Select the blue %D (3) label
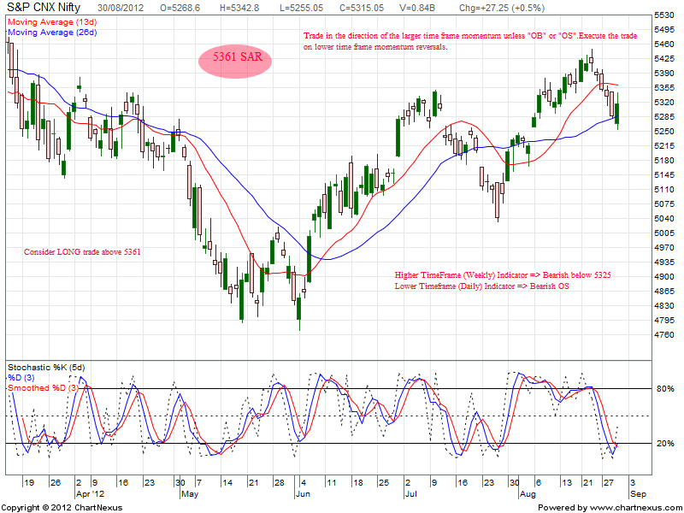The width and height of the screenshot is (684, 513). click(21, 377)
